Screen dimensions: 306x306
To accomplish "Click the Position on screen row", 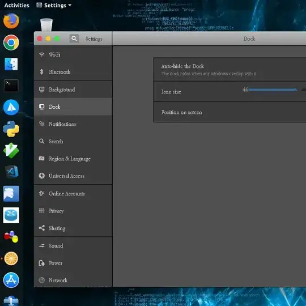I will pyautogui.click(x=229, y=112).
